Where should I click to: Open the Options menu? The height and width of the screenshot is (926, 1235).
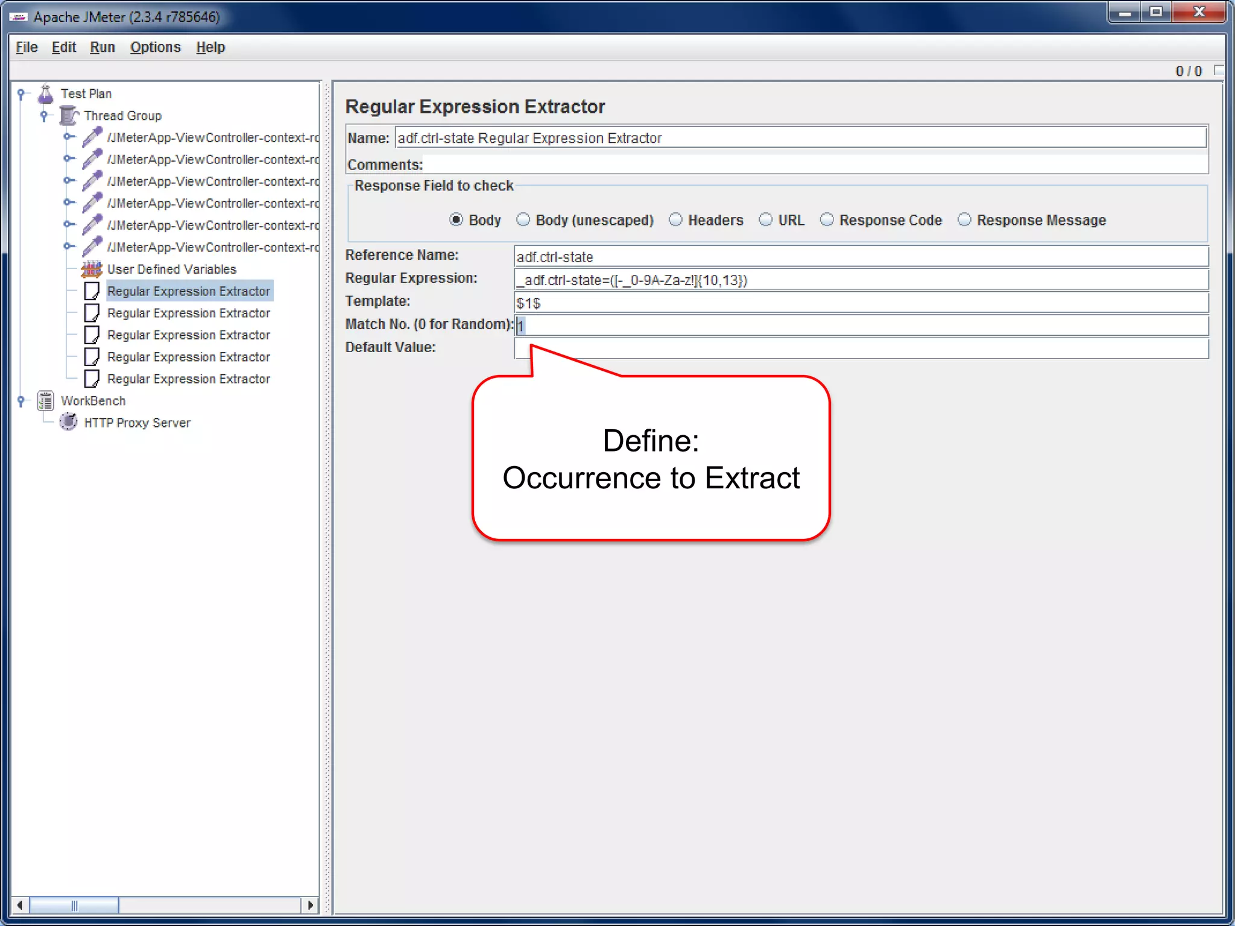click(156, 47)
